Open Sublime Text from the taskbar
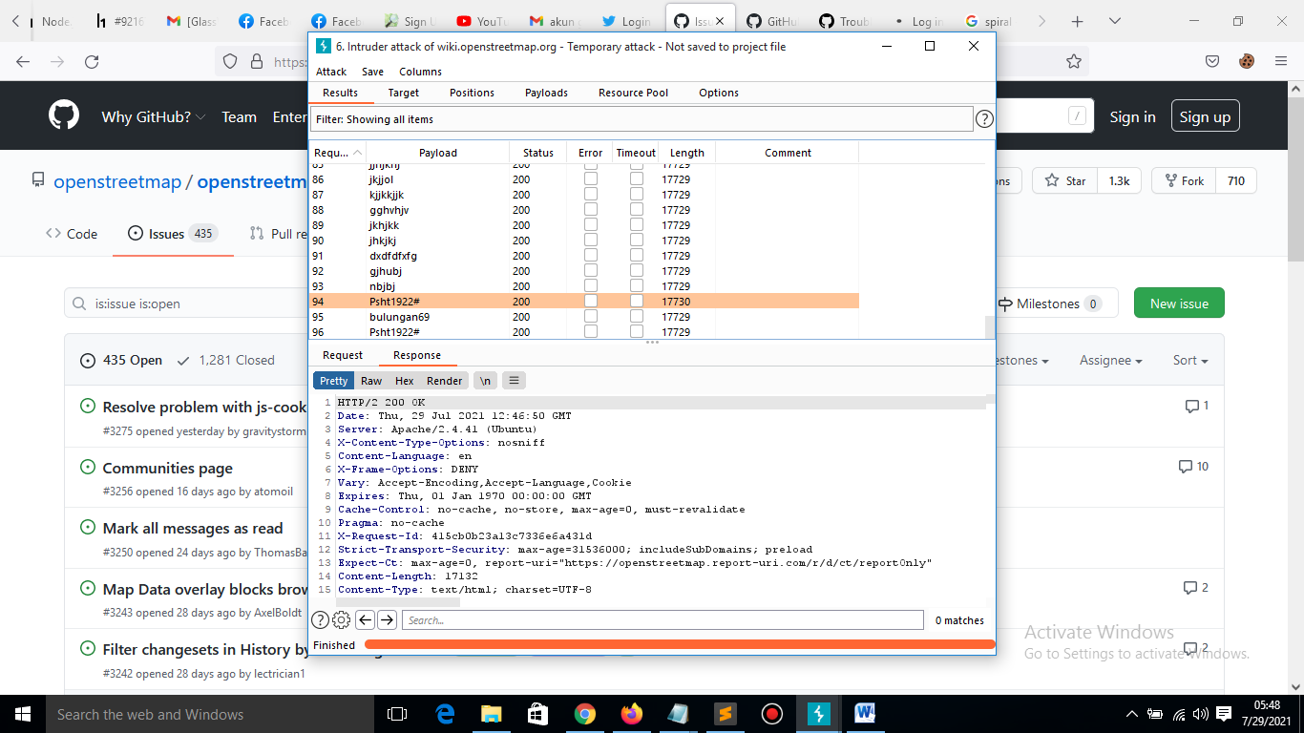This screenshot has width=1304, height=733. (x=726, y=714)
